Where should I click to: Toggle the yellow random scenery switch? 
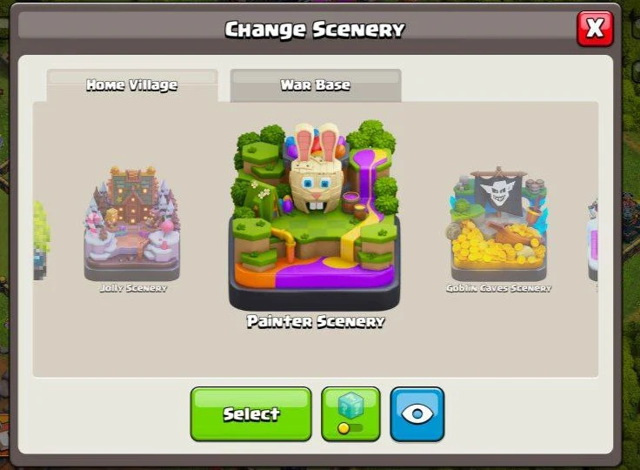(x=350, y=428)
